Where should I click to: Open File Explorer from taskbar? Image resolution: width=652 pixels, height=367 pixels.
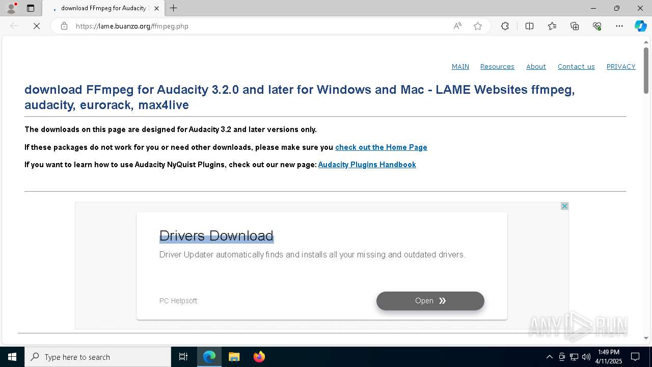pos(234,357)
